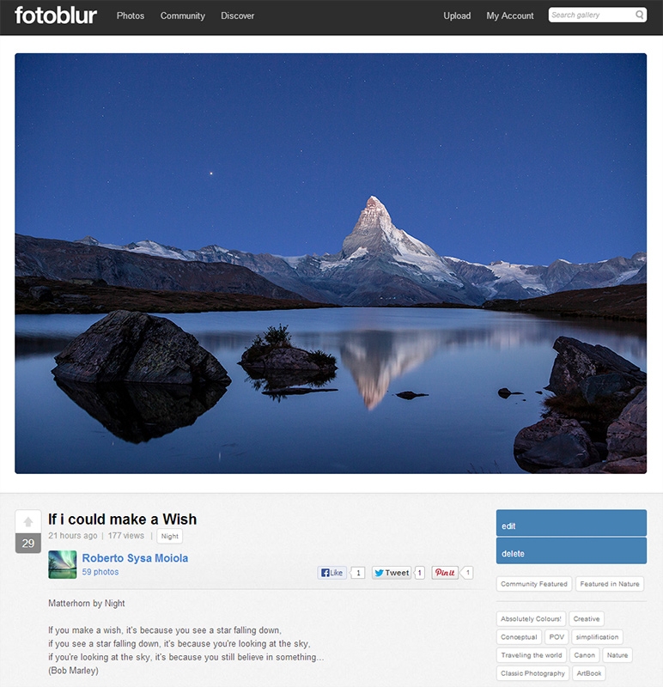View the Matterhorn photo at full size
The image size is (663, 687).
(x=331, y=264)
